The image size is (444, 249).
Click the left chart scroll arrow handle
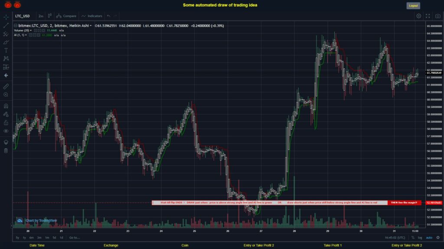click(12, 225)
